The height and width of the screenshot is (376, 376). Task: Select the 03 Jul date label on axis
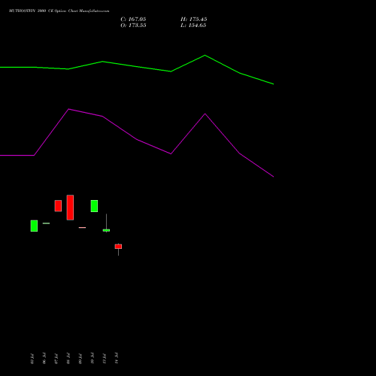32,359
